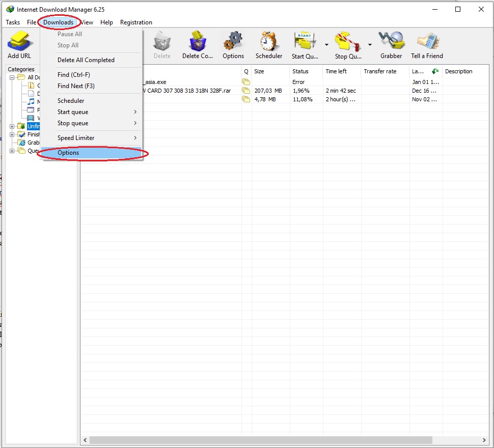The image size is (494, 448).
Task: Select the Music category in the tree
Action: (32, 101)
